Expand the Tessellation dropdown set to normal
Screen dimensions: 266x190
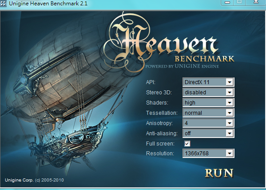pos(208,113)
